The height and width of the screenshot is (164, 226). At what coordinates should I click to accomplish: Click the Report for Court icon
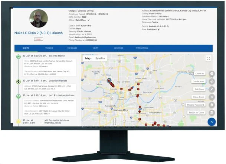tap(212, 113)
